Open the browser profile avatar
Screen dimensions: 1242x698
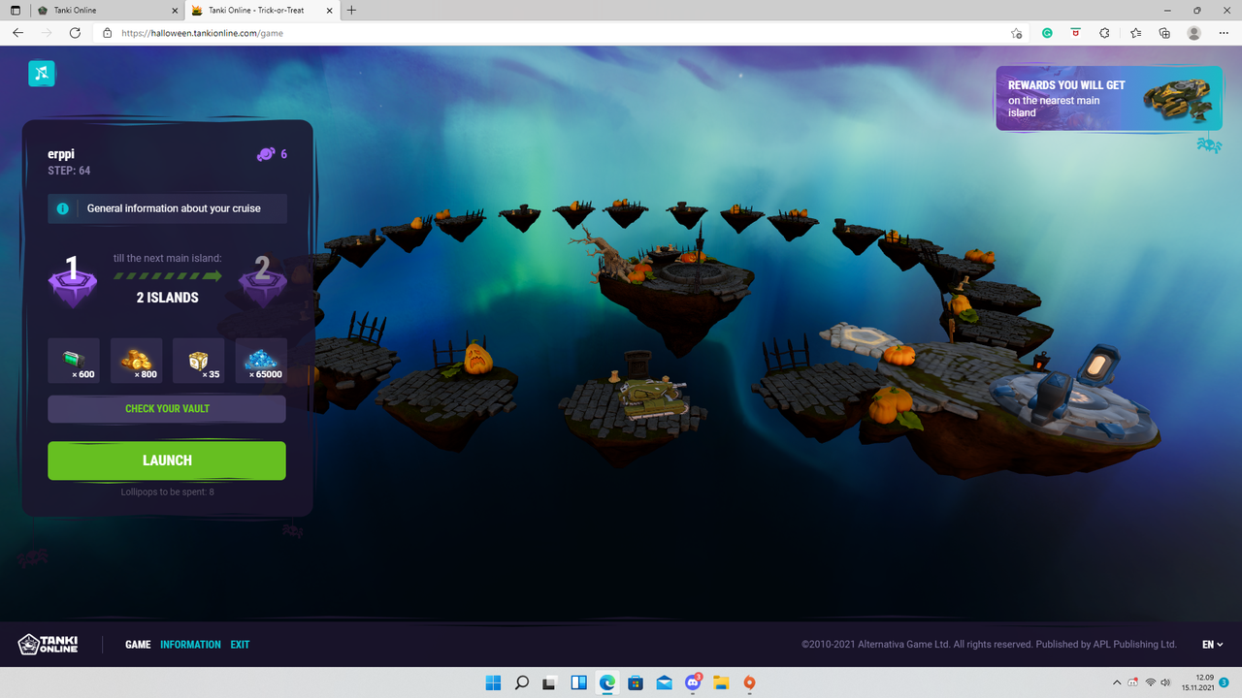pyautogui.click(x=1194, y=33)
